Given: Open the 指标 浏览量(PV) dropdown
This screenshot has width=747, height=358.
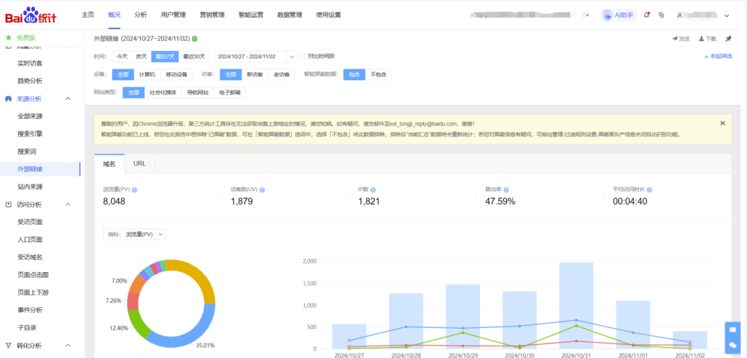Looking at the screenshot, I should pos(134,234).
